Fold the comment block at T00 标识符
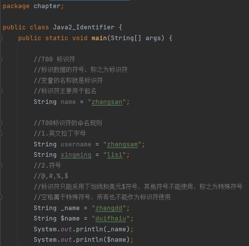 tap(2, 59)
